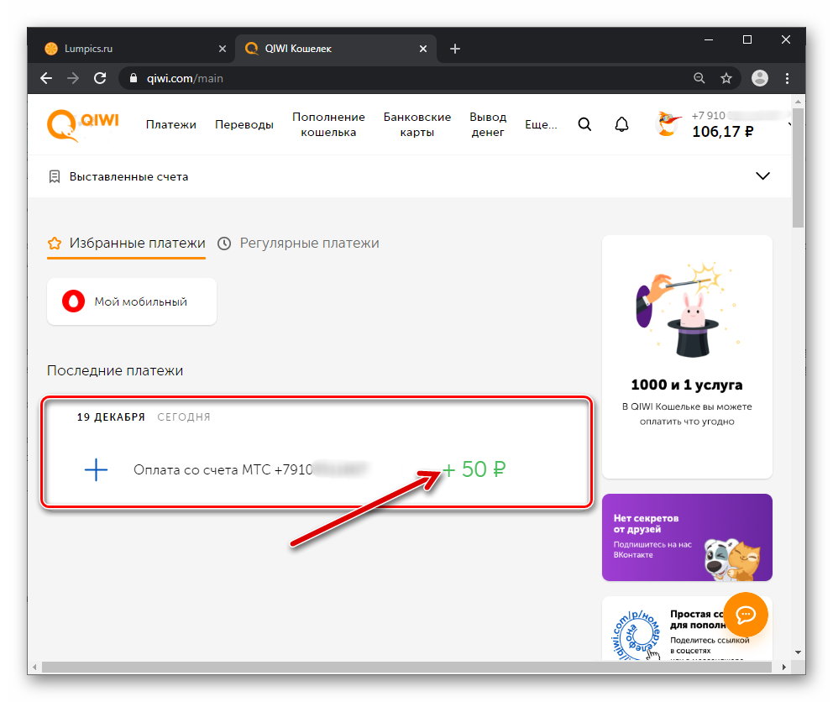Open the notifications bell icon

tap(621, 124)
